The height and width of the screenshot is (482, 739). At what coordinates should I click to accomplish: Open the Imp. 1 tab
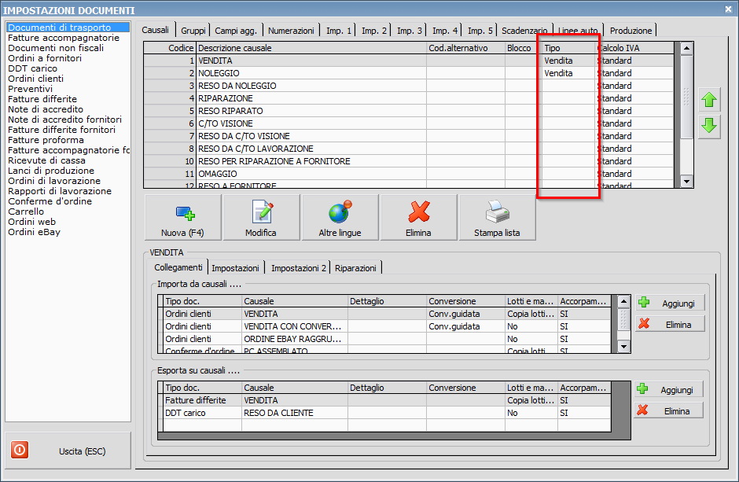tap(338, 31)
